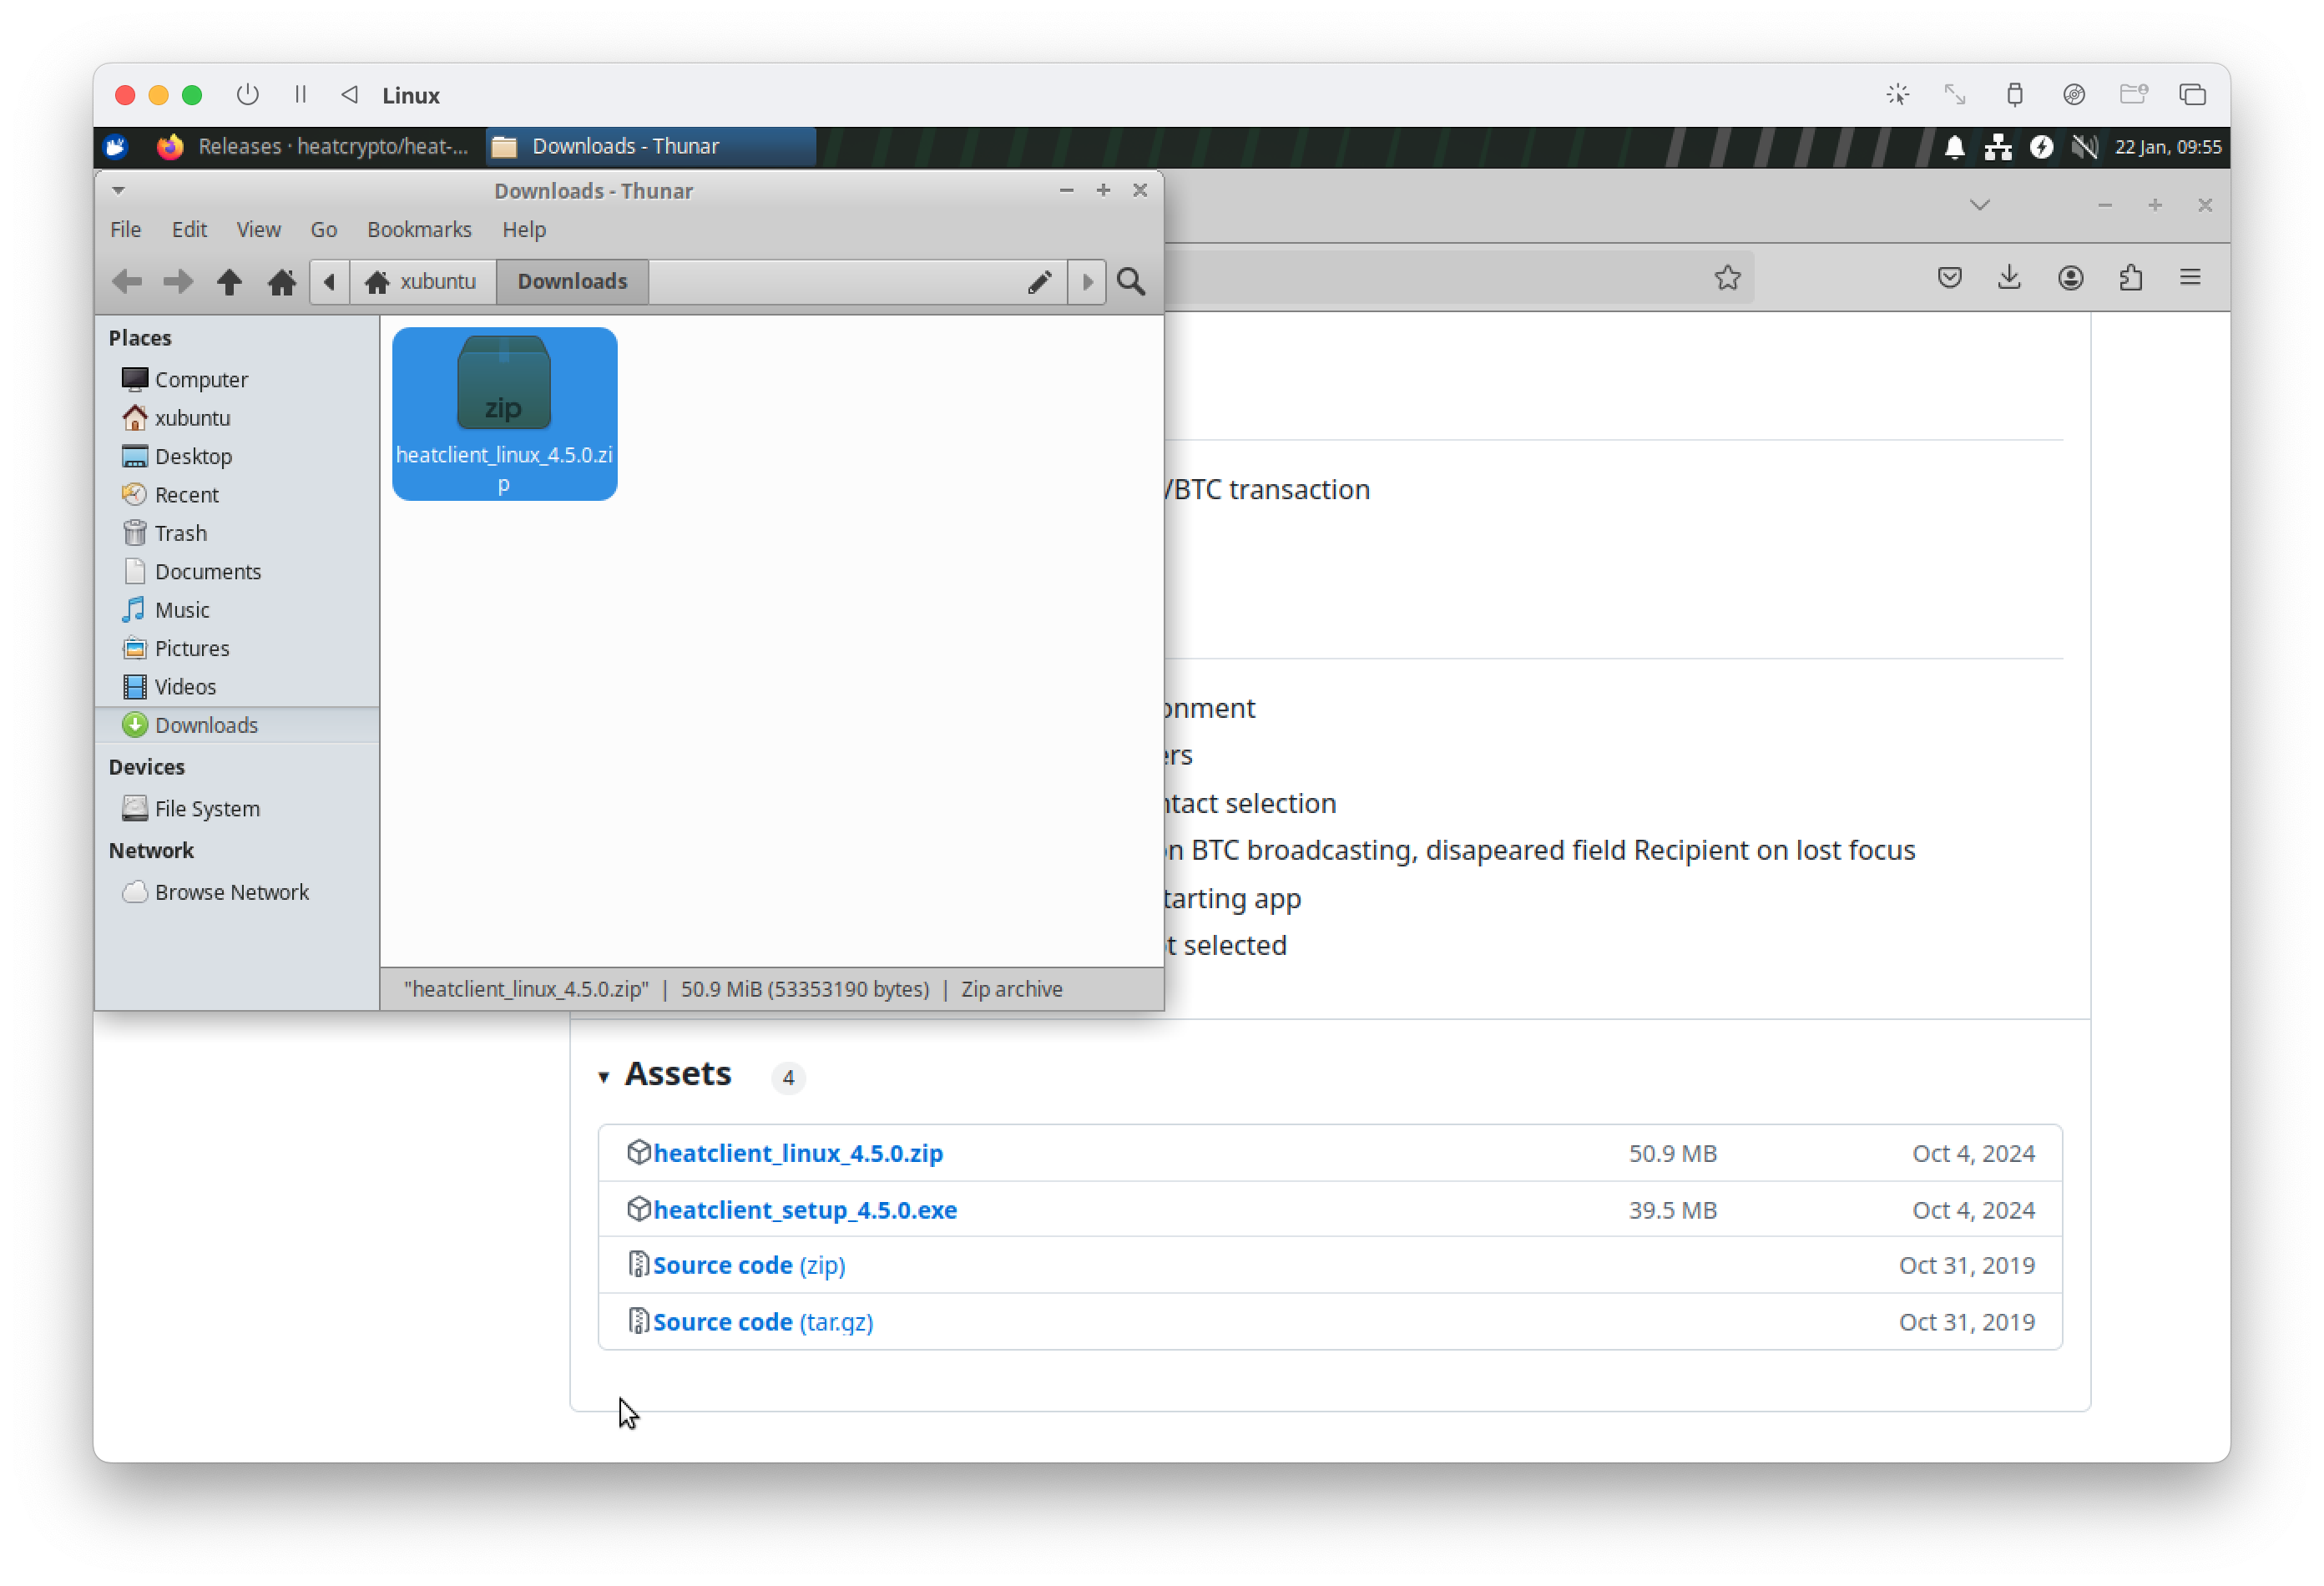Bookmark page with Firefox star icon
The image size is (2324, 1586).
tap(1727, 278)
